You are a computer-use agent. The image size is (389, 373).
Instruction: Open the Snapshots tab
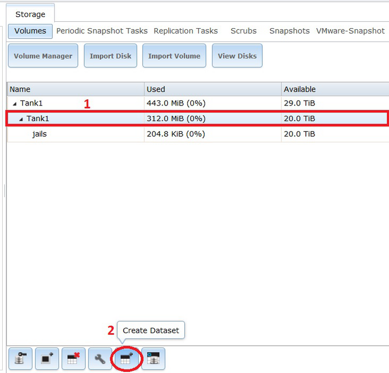[x=289, y=31]
